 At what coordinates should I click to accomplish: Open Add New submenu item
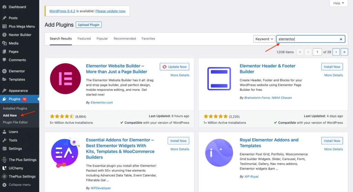pos(10,115)
